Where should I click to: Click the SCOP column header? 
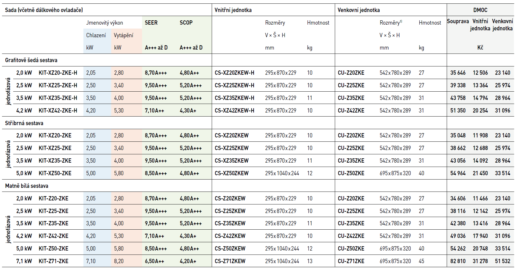click(186, 23)
